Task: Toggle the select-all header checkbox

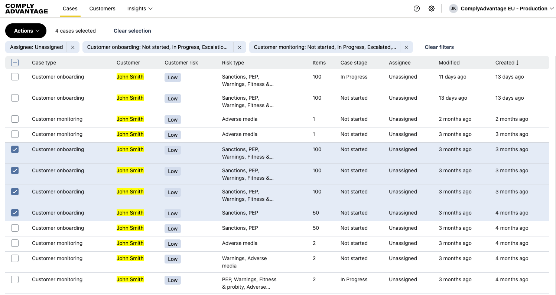Action: 15,63
